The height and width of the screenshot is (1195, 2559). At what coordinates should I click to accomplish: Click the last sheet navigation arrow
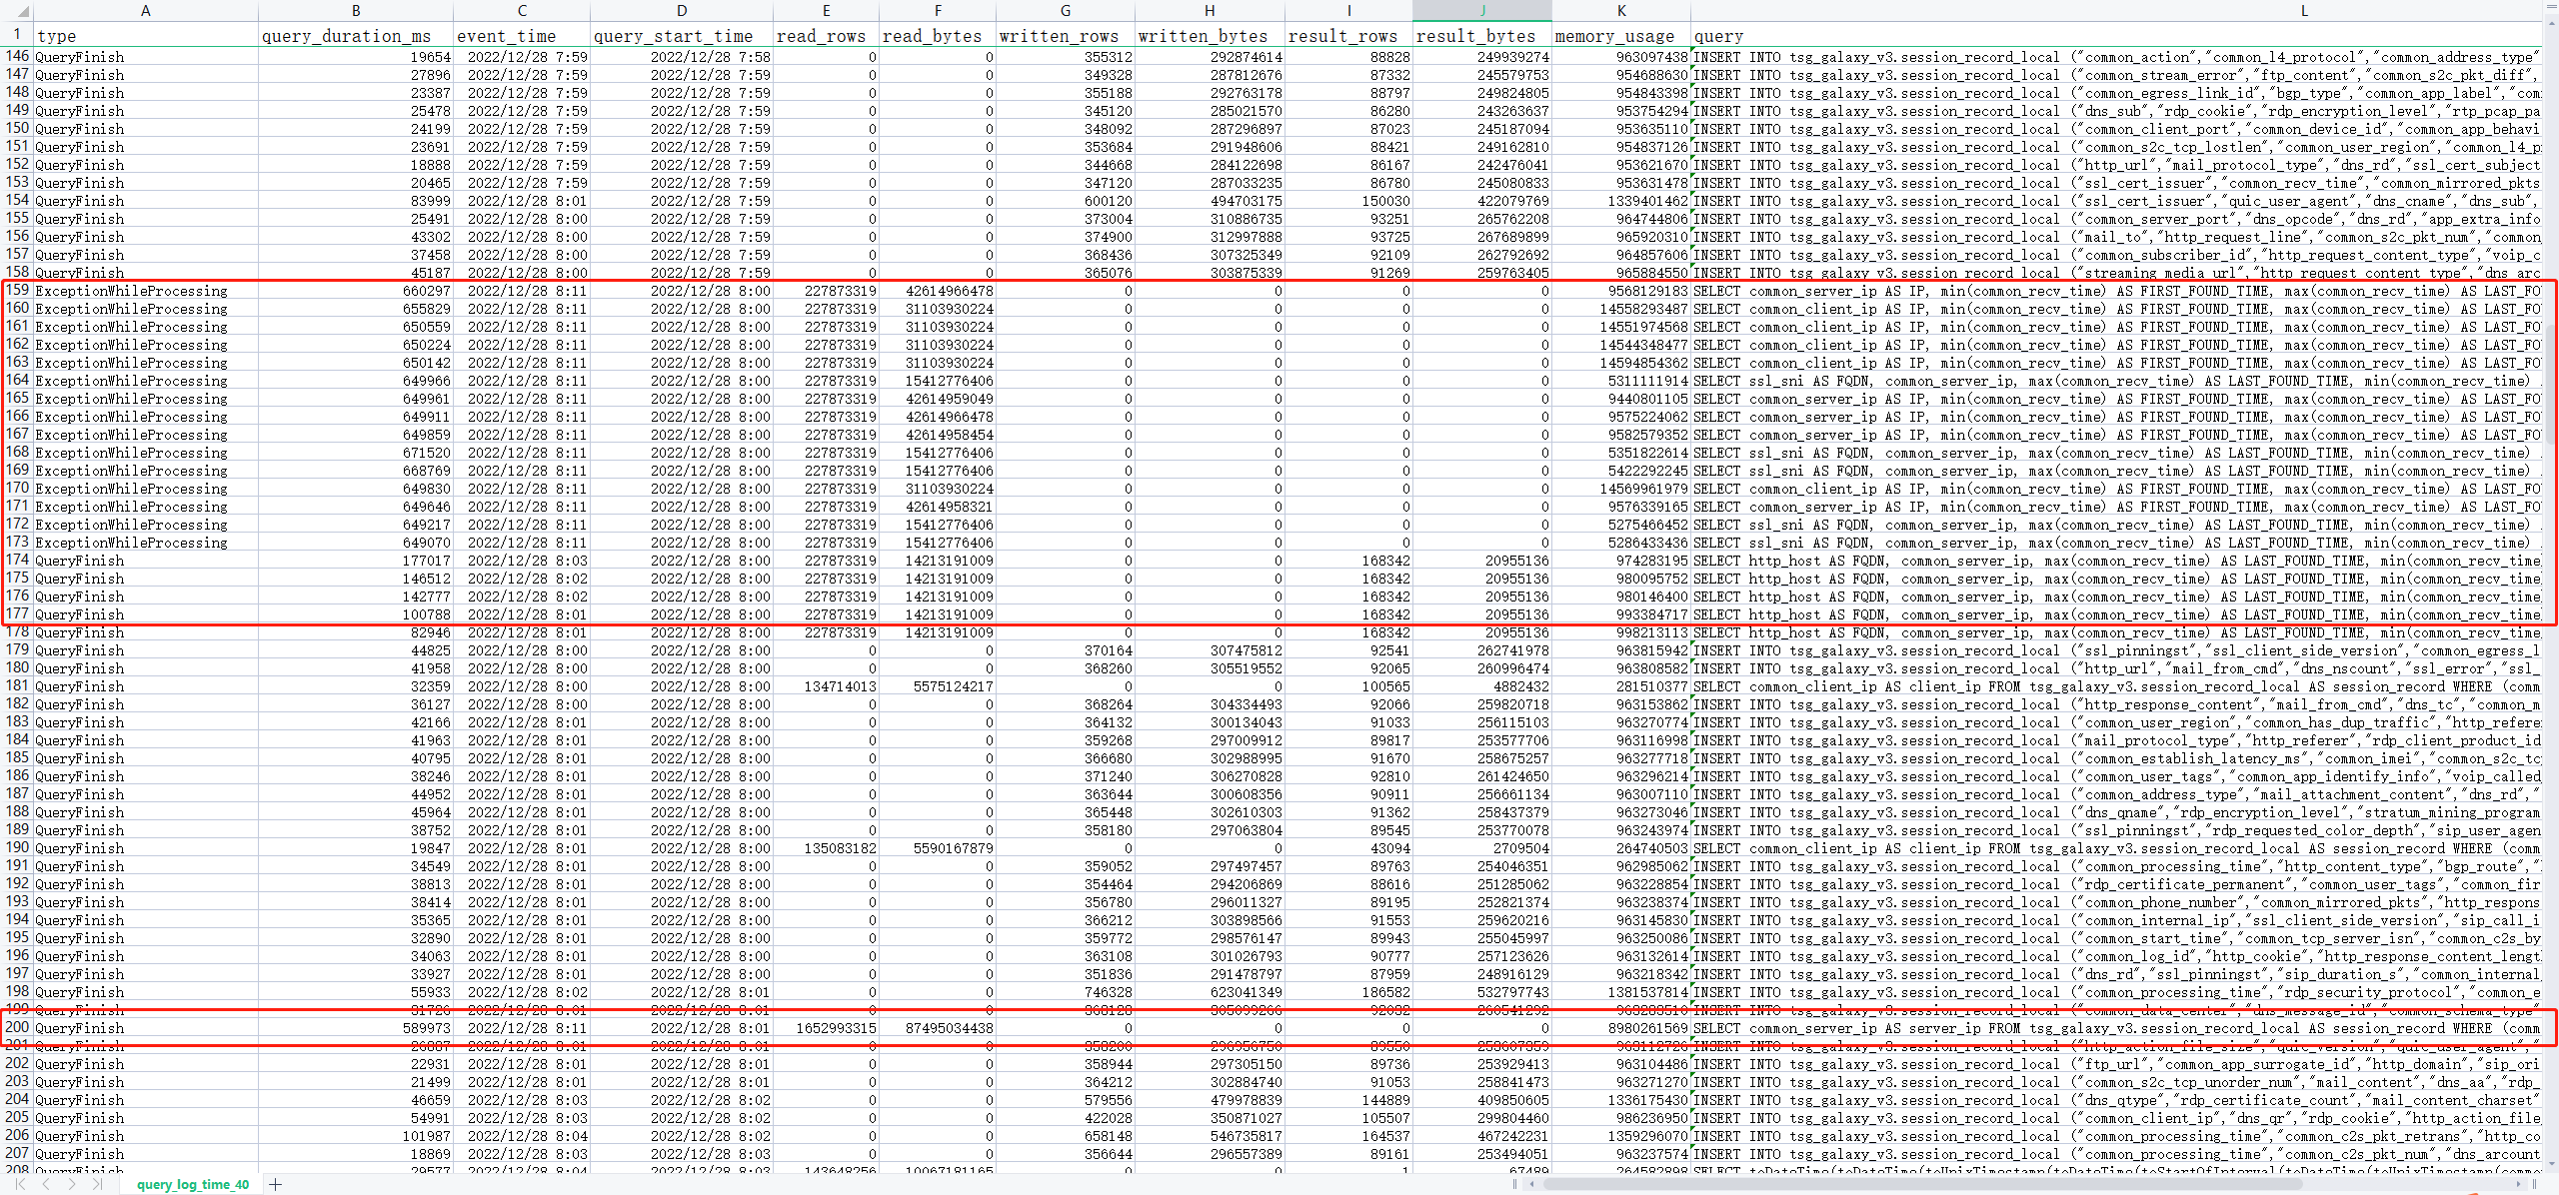97,1184
